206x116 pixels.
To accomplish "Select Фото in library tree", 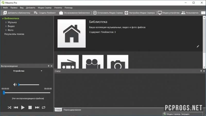I will click(x=11, y=30).
